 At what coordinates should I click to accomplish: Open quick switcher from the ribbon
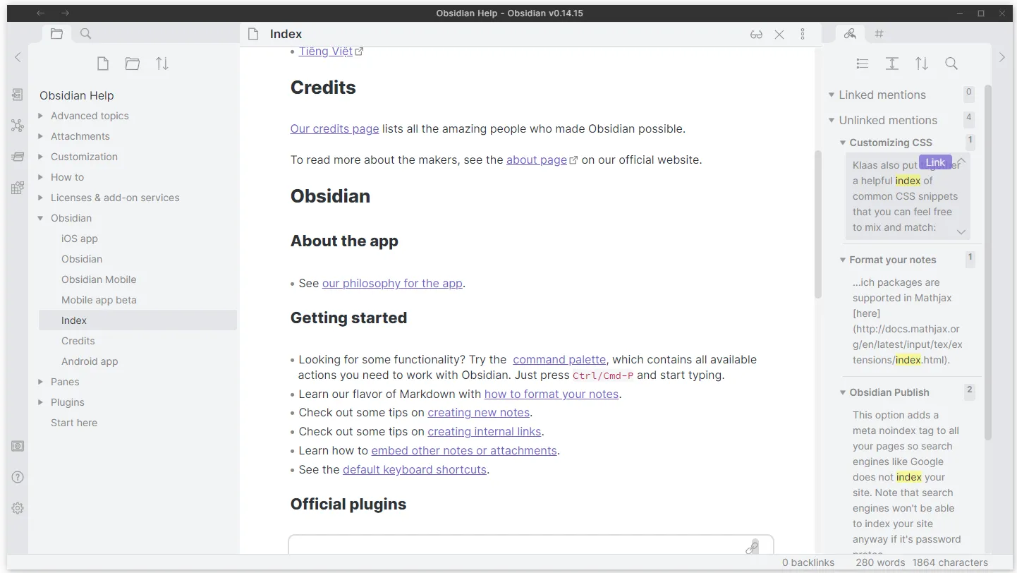[18, 95]
